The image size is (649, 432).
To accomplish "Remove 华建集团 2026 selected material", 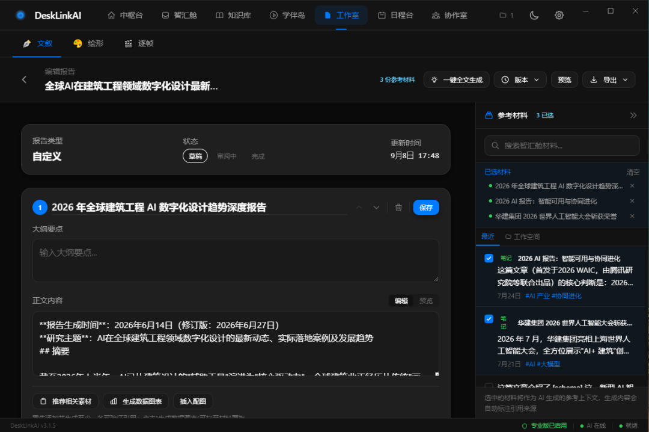I will click(x=632, y=216).
